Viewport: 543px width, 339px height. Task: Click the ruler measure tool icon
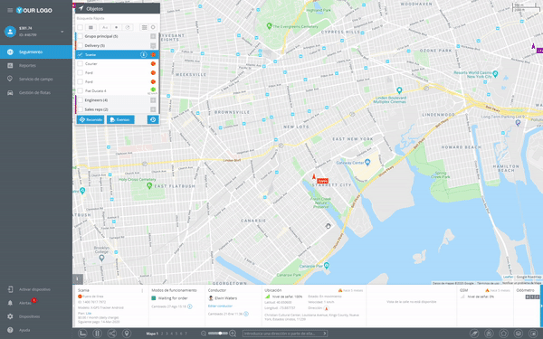tap(82, 334)
